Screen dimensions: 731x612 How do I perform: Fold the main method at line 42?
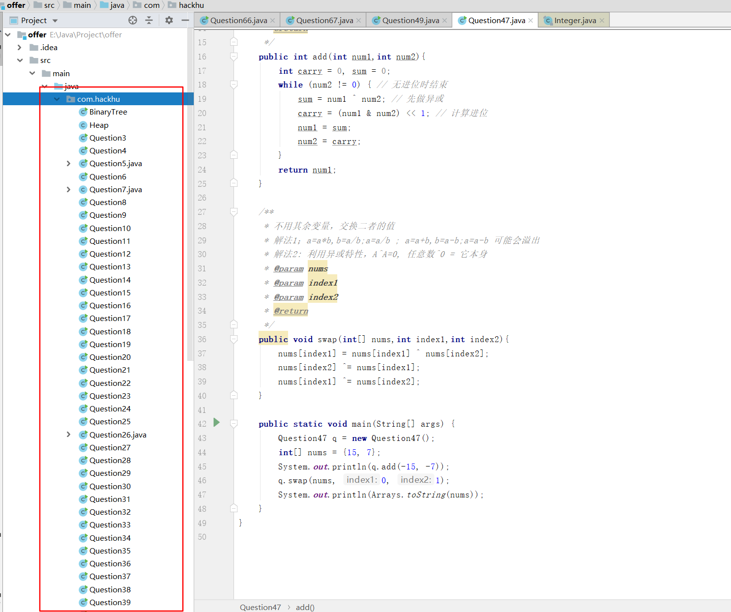234,424
